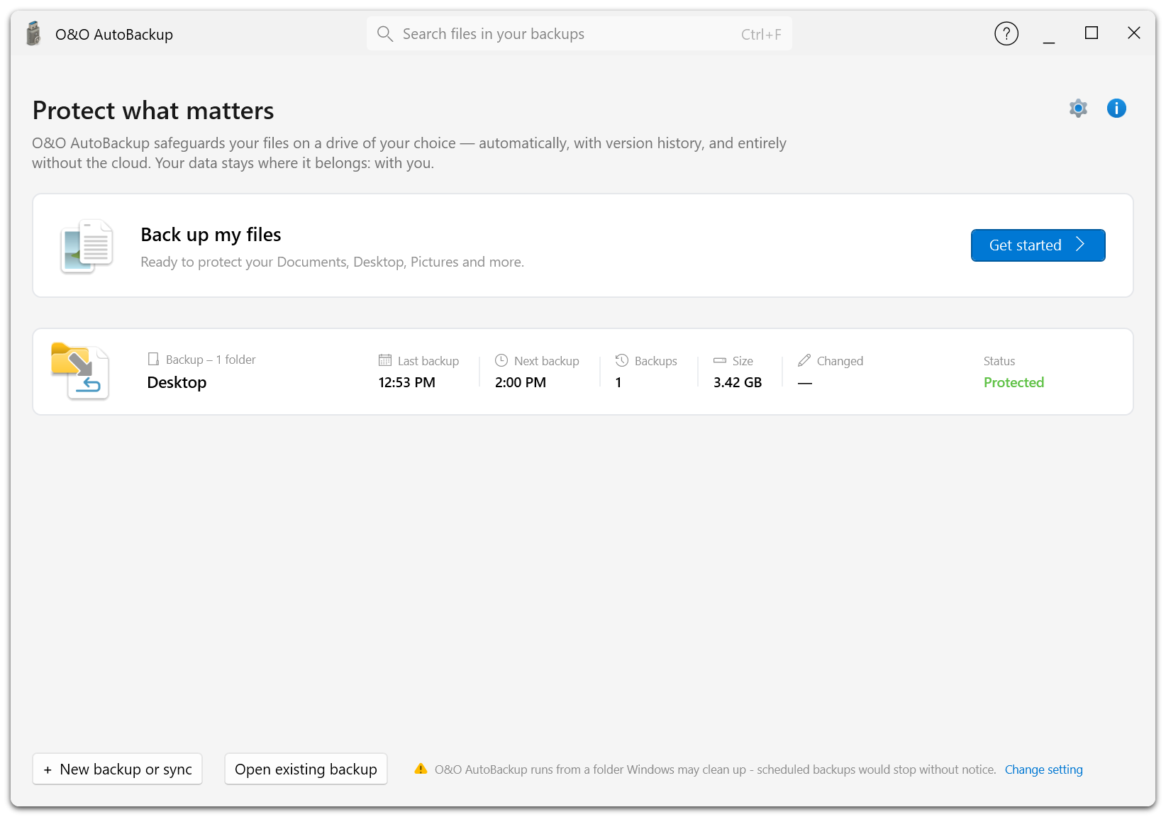
Task: Click the Backups count value 1
Action: 618,382
